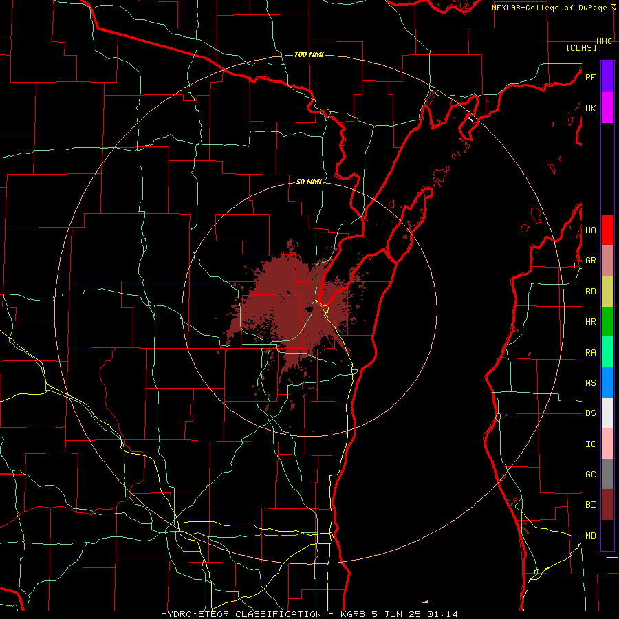The image size is (619, 619).
Task: Click the NEXLAB-College of DuPage text
Action: tap(550, 8)
